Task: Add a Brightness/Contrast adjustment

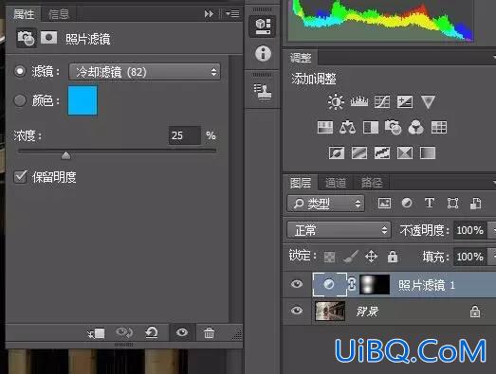Action: 336,101
